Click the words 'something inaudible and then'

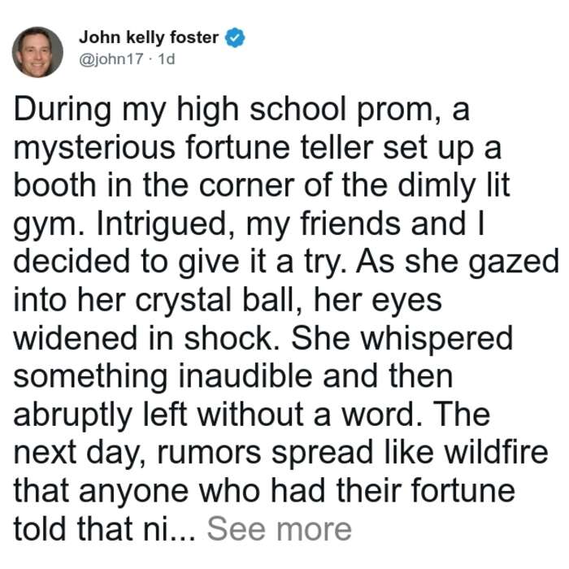click(x=233, y=377)
